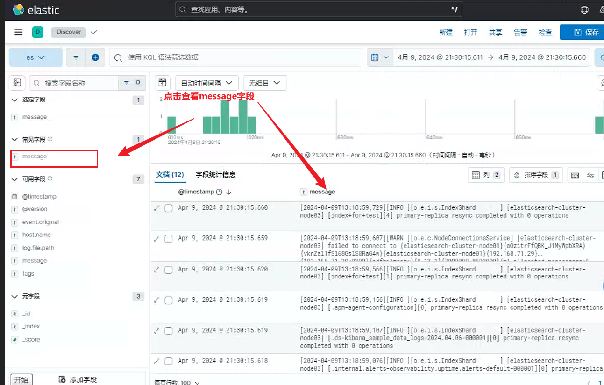Viewport: 604px width, 385px height.
Task: Click the green D space avatar
Action: click(x=37, y=32)
